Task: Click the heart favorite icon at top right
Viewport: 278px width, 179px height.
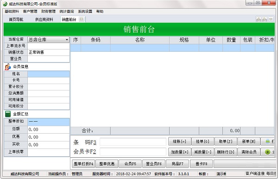Action: 271,19
